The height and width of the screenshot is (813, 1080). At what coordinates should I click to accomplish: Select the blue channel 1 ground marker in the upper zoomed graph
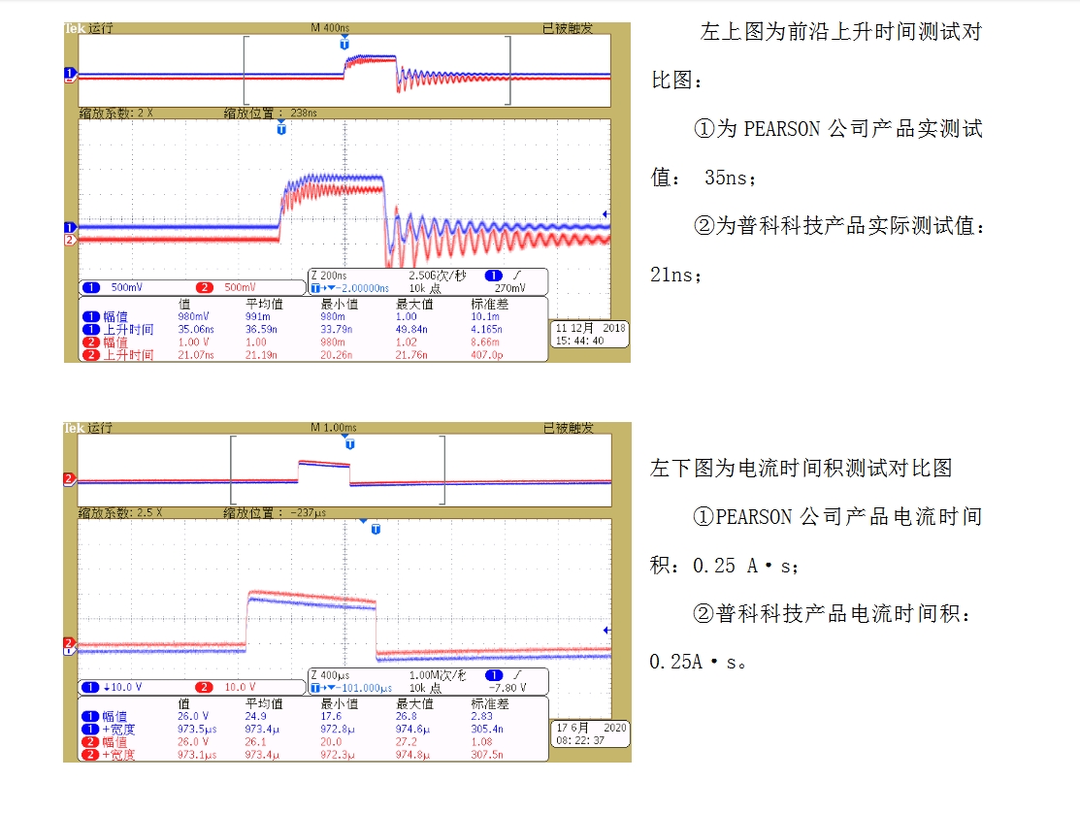click(70, 227)
